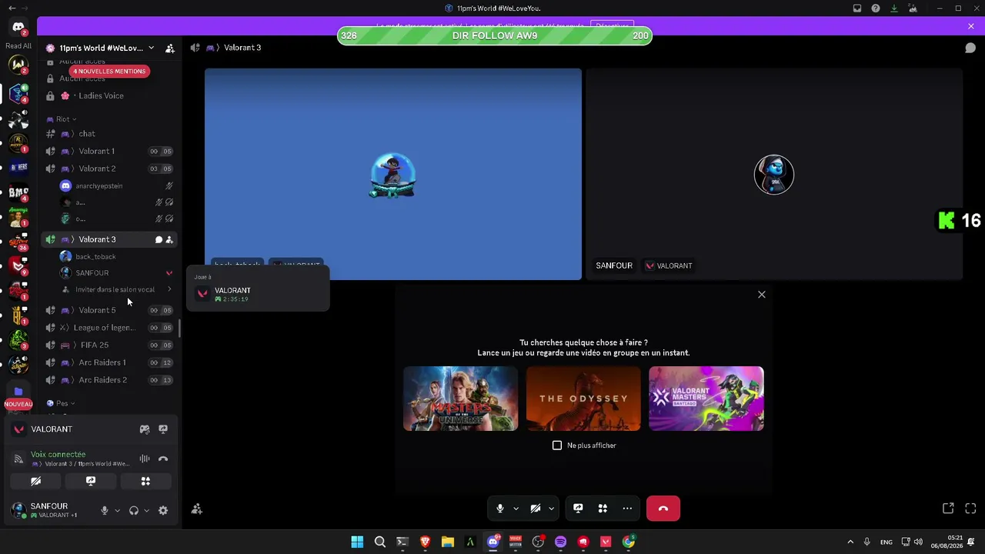The width and height of the screenshot is (985, 554).
Task: Open Google Chrome from the taskbar
Action: click(x=629, y=542)
